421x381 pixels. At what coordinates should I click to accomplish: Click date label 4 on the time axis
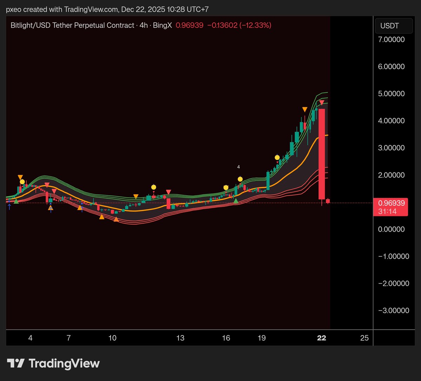[x=31, y=338]
